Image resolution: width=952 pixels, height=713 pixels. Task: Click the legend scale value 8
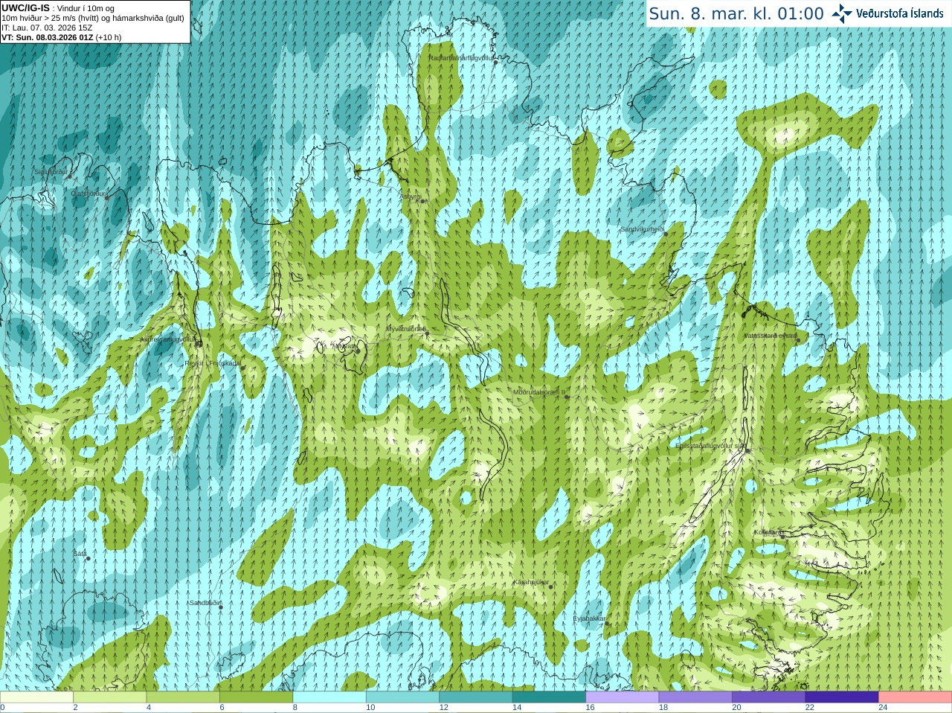pos(295,708)
